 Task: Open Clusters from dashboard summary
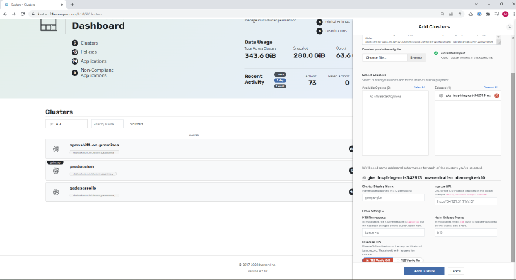(x=89, y=43)
